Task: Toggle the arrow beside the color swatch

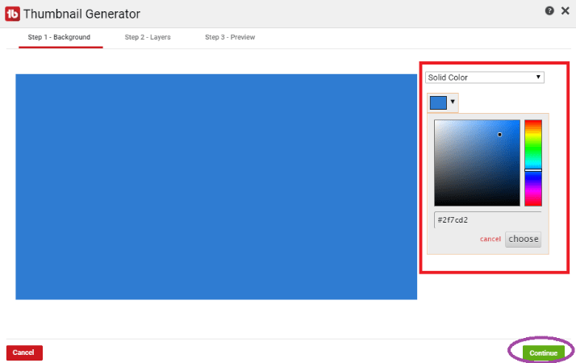Action: pyautogui.click(x=453, y=102)
